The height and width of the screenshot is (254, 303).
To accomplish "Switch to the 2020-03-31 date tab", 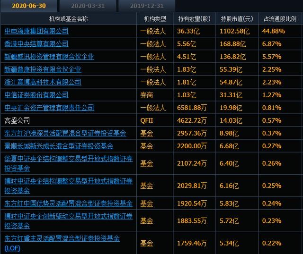I will [x=88, y=6].
